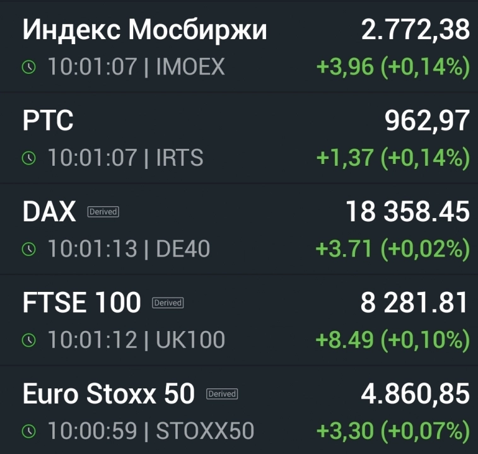Screen dimensions: 478x454
Task: Select the DAX index name
Action: [49, 212]
